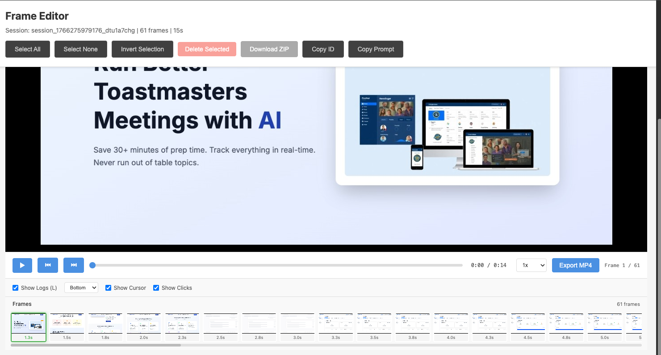
Task: Click the Play button icon
Action: [22, 265]
